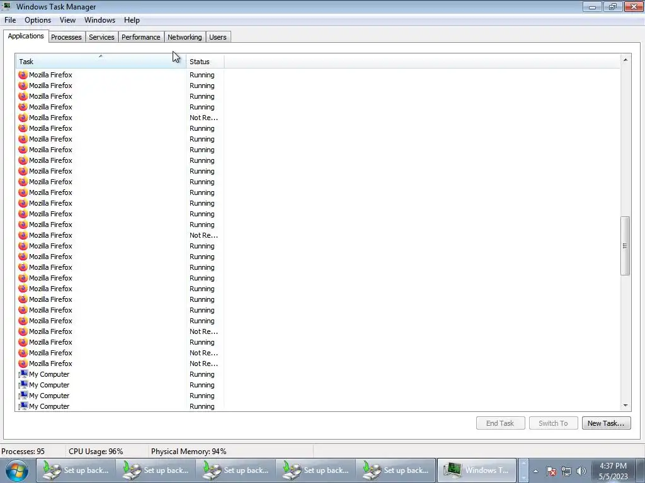Minimize the Task Manager window
This screenshot has height=483, width=645.
(592, 6)
